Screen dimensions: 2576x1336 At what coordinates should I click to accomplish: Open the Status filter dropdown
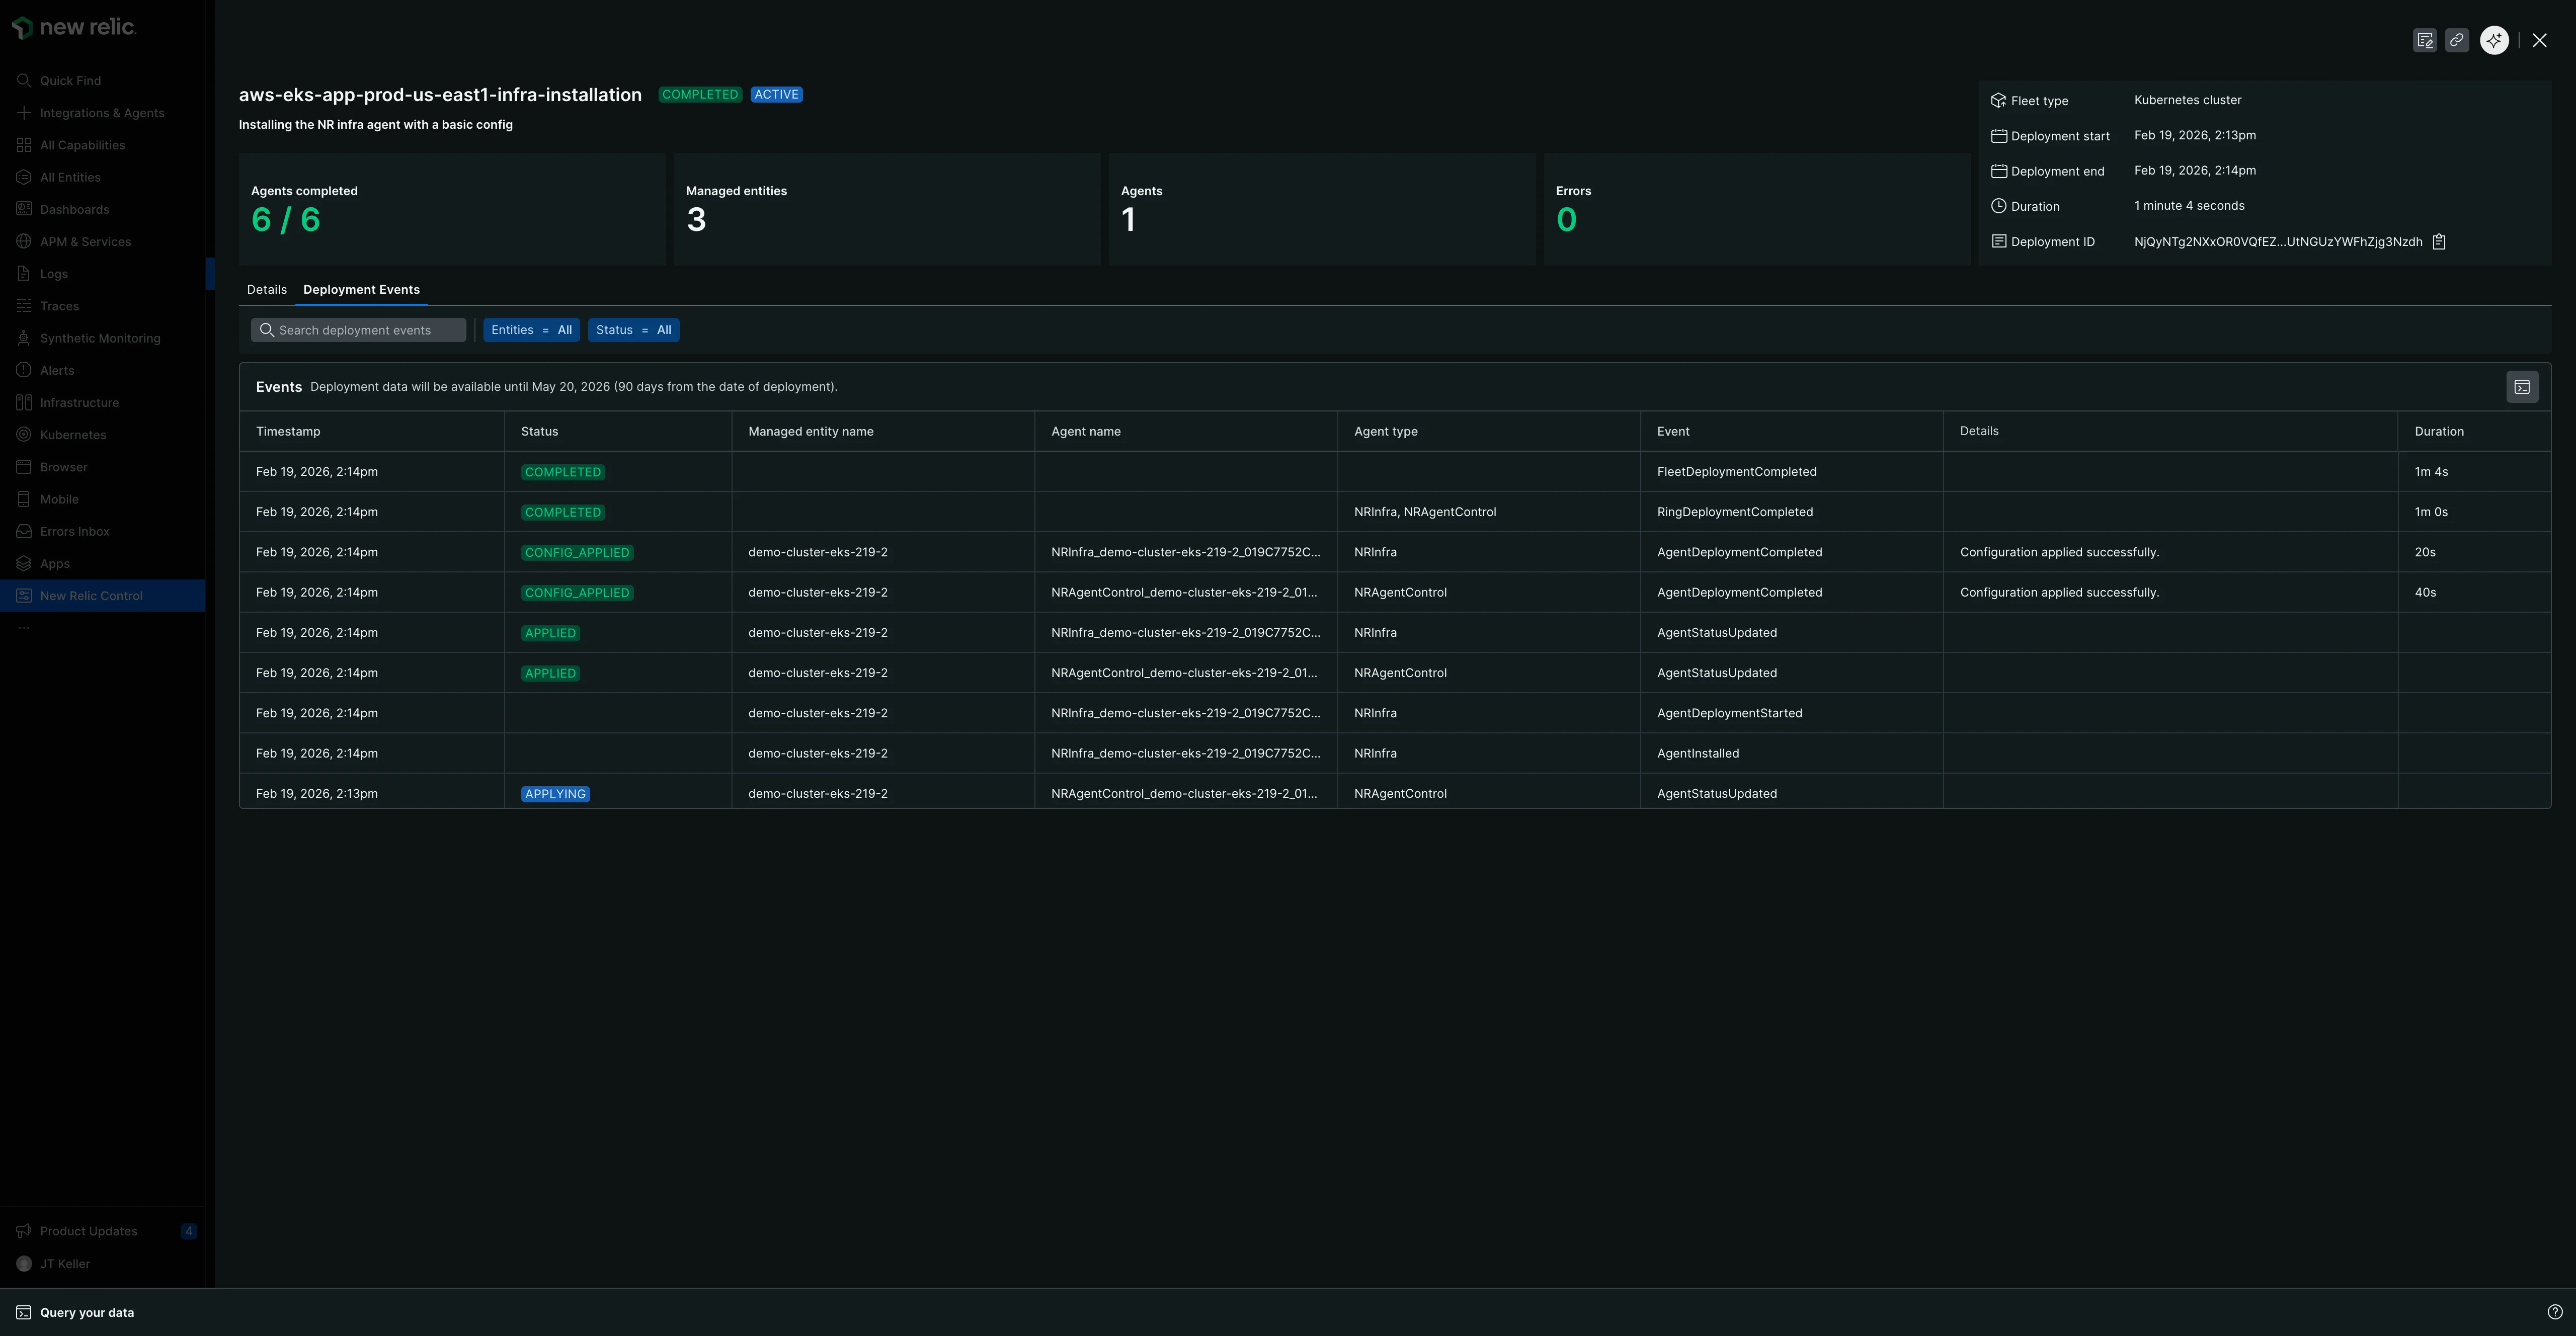pyautogui.click(x=634, y=329)
